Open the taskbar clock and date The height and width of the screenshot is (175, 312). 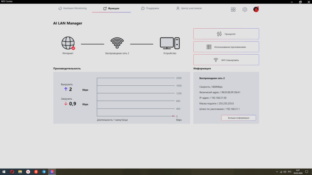(298, 172)
